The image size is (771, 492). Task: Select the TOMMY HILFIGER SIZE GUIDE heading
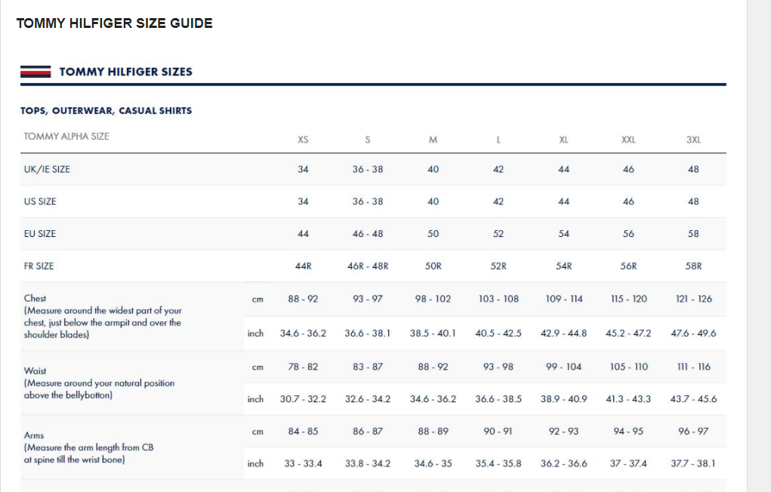pyautogui.click(x=115, y=23)
